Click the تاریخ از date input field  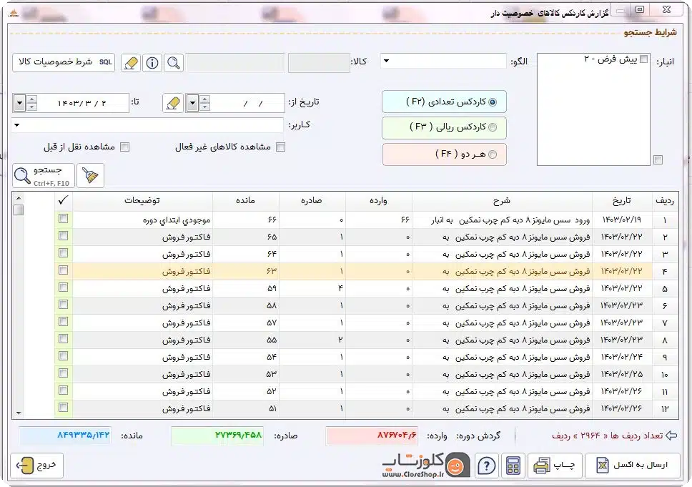coord(247,103)
